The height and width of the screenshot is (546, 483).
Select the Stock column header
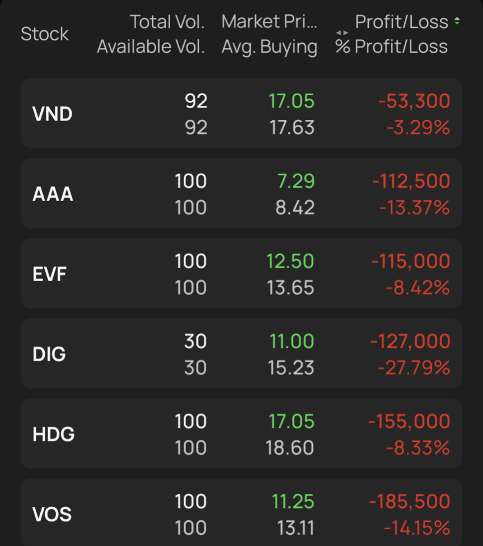click(x=45, y=34)
